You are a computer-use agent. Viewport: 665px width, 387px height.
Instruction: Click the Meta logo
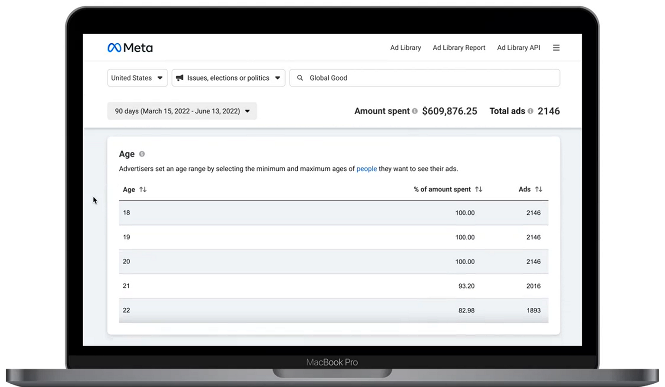pos(130,47)
